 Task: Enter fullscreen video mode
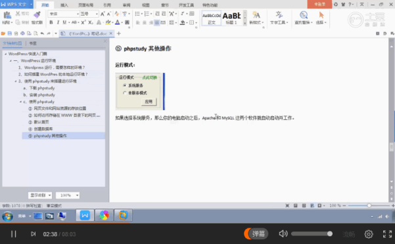pos(388,234)
